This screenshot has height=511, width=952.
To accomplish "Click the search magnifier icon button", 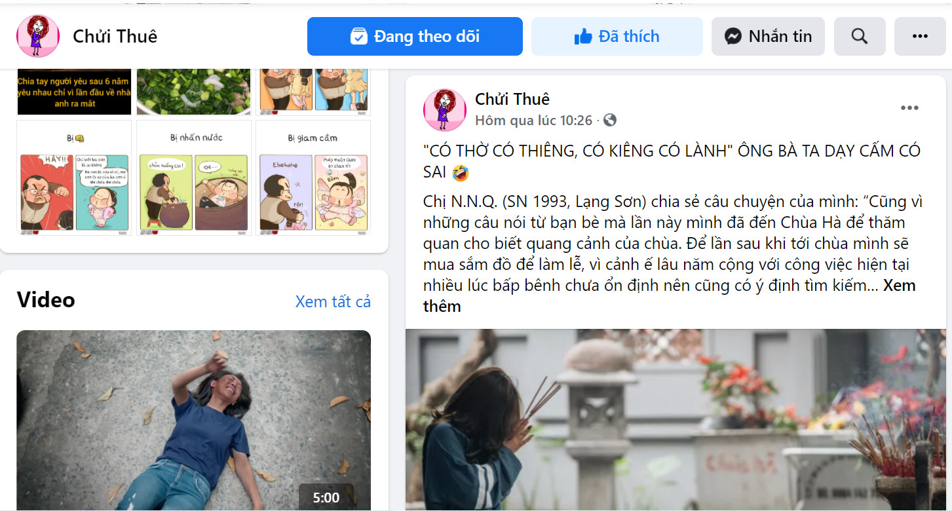I will (860, 36).
